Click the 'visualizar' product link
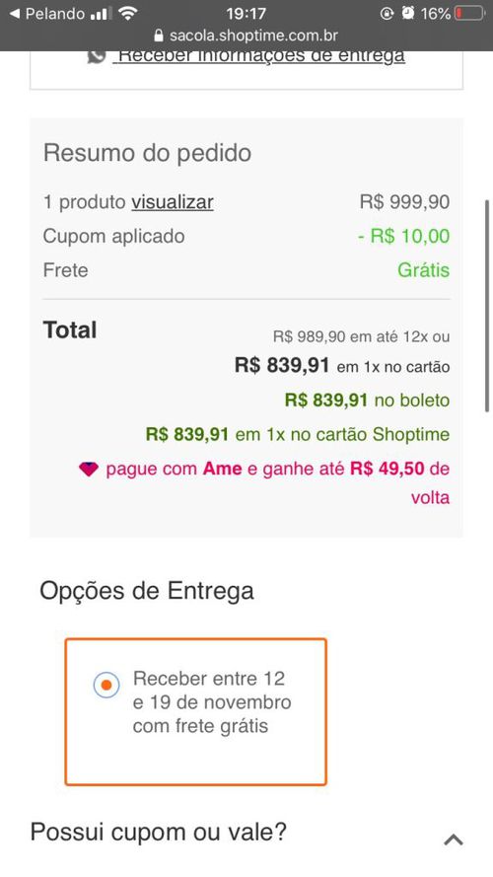 pyautogui.click(x=173, y=202)
